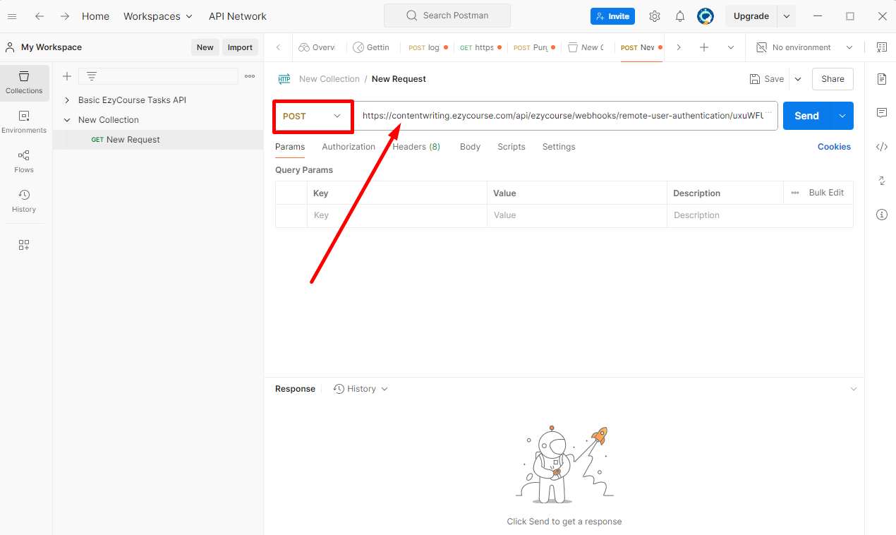The height and width of the screenshot is (535, 896).
Task: Open the Related requests icon
Action: pos(882,181)
